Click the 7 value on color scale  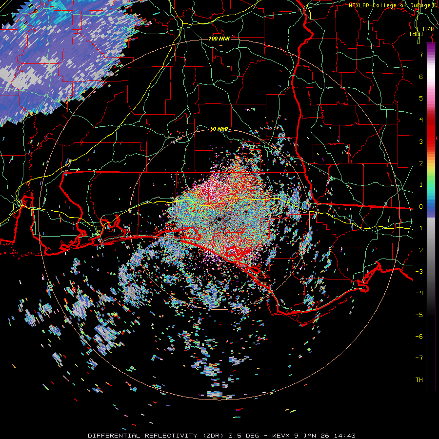pyautogui.click(x=421, y=55)
